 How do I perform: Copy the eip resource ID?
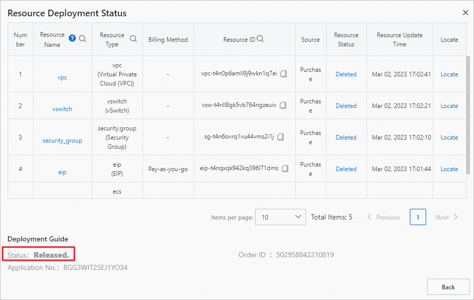(x=285, y=168)
